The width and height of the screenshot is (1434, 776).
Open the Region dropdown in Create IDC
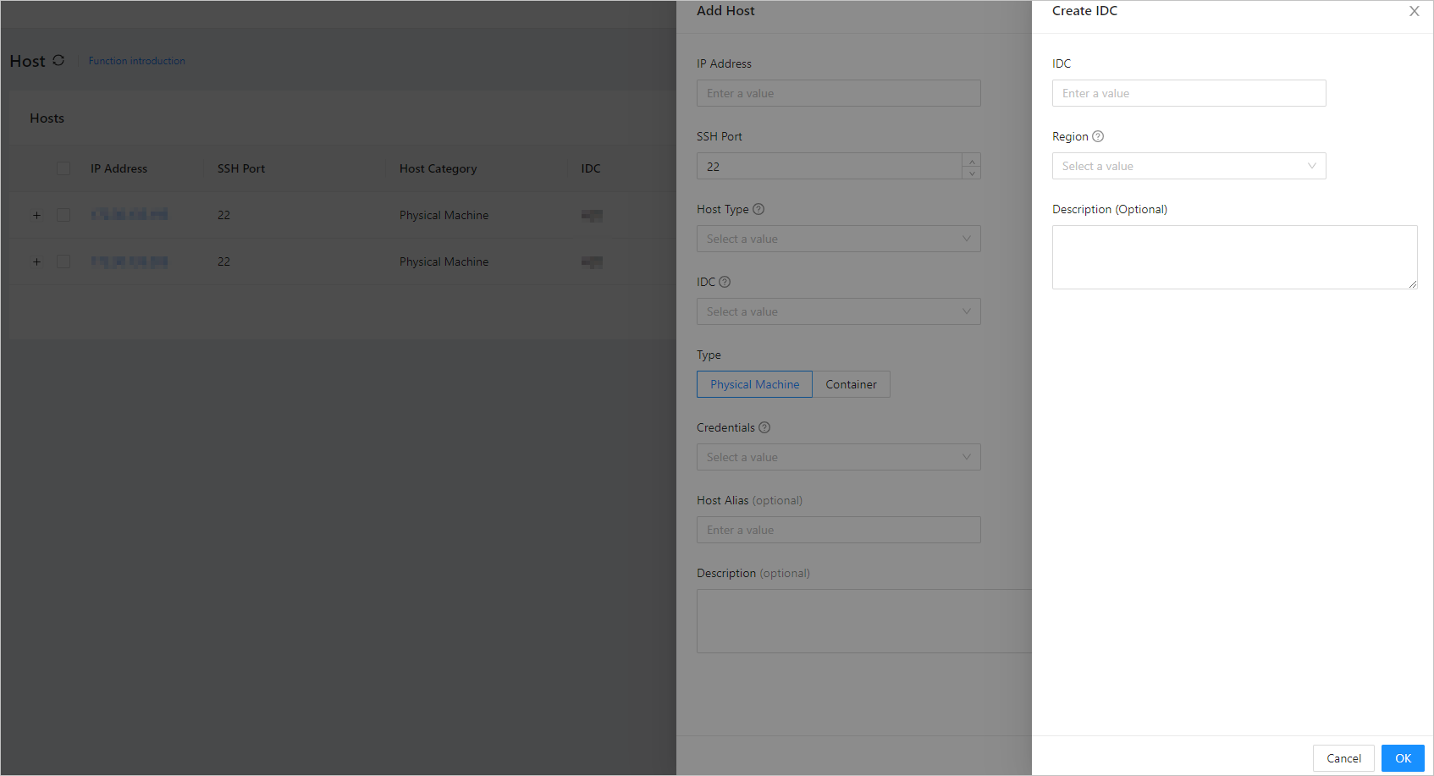tap(1189, 166)
